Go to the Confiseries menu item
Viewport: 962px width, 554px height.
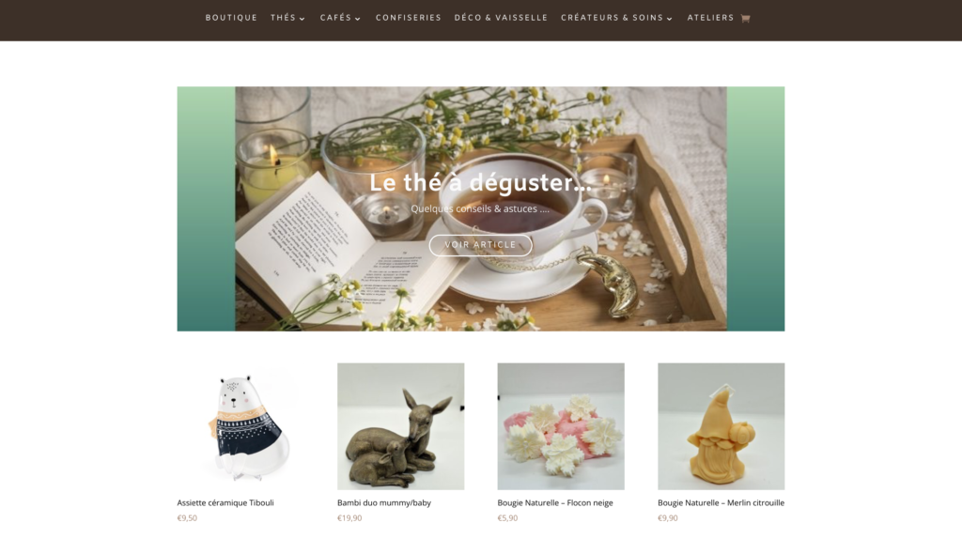tap(409, 18)
